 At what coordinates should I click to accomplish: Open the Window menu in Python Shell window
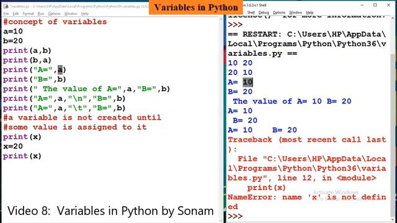point(295,12)
